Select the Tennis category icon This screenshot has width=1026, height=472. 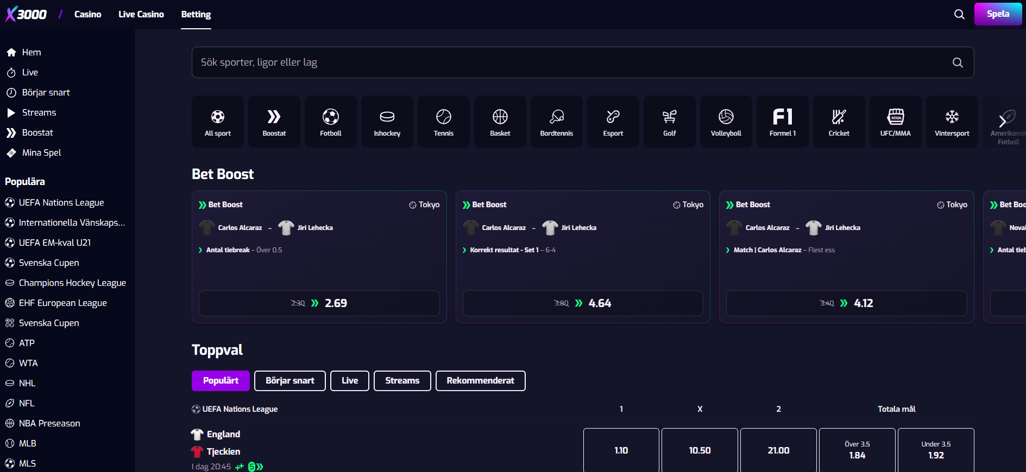(x=444, y=122)
